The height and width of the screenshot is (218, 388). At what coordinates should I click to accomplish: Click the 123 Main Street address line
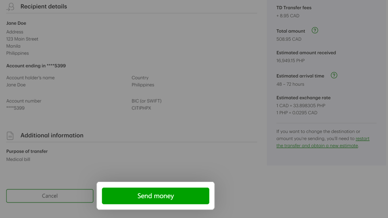pos(22,39)
